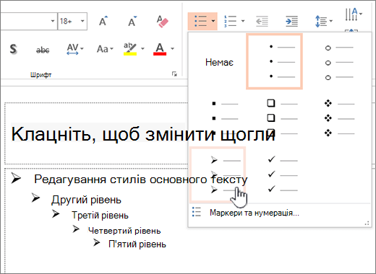The width and height of the screenshot is (376, 274).
Task: Open the Line Spacing menu
Action: (x=324, y=21)
